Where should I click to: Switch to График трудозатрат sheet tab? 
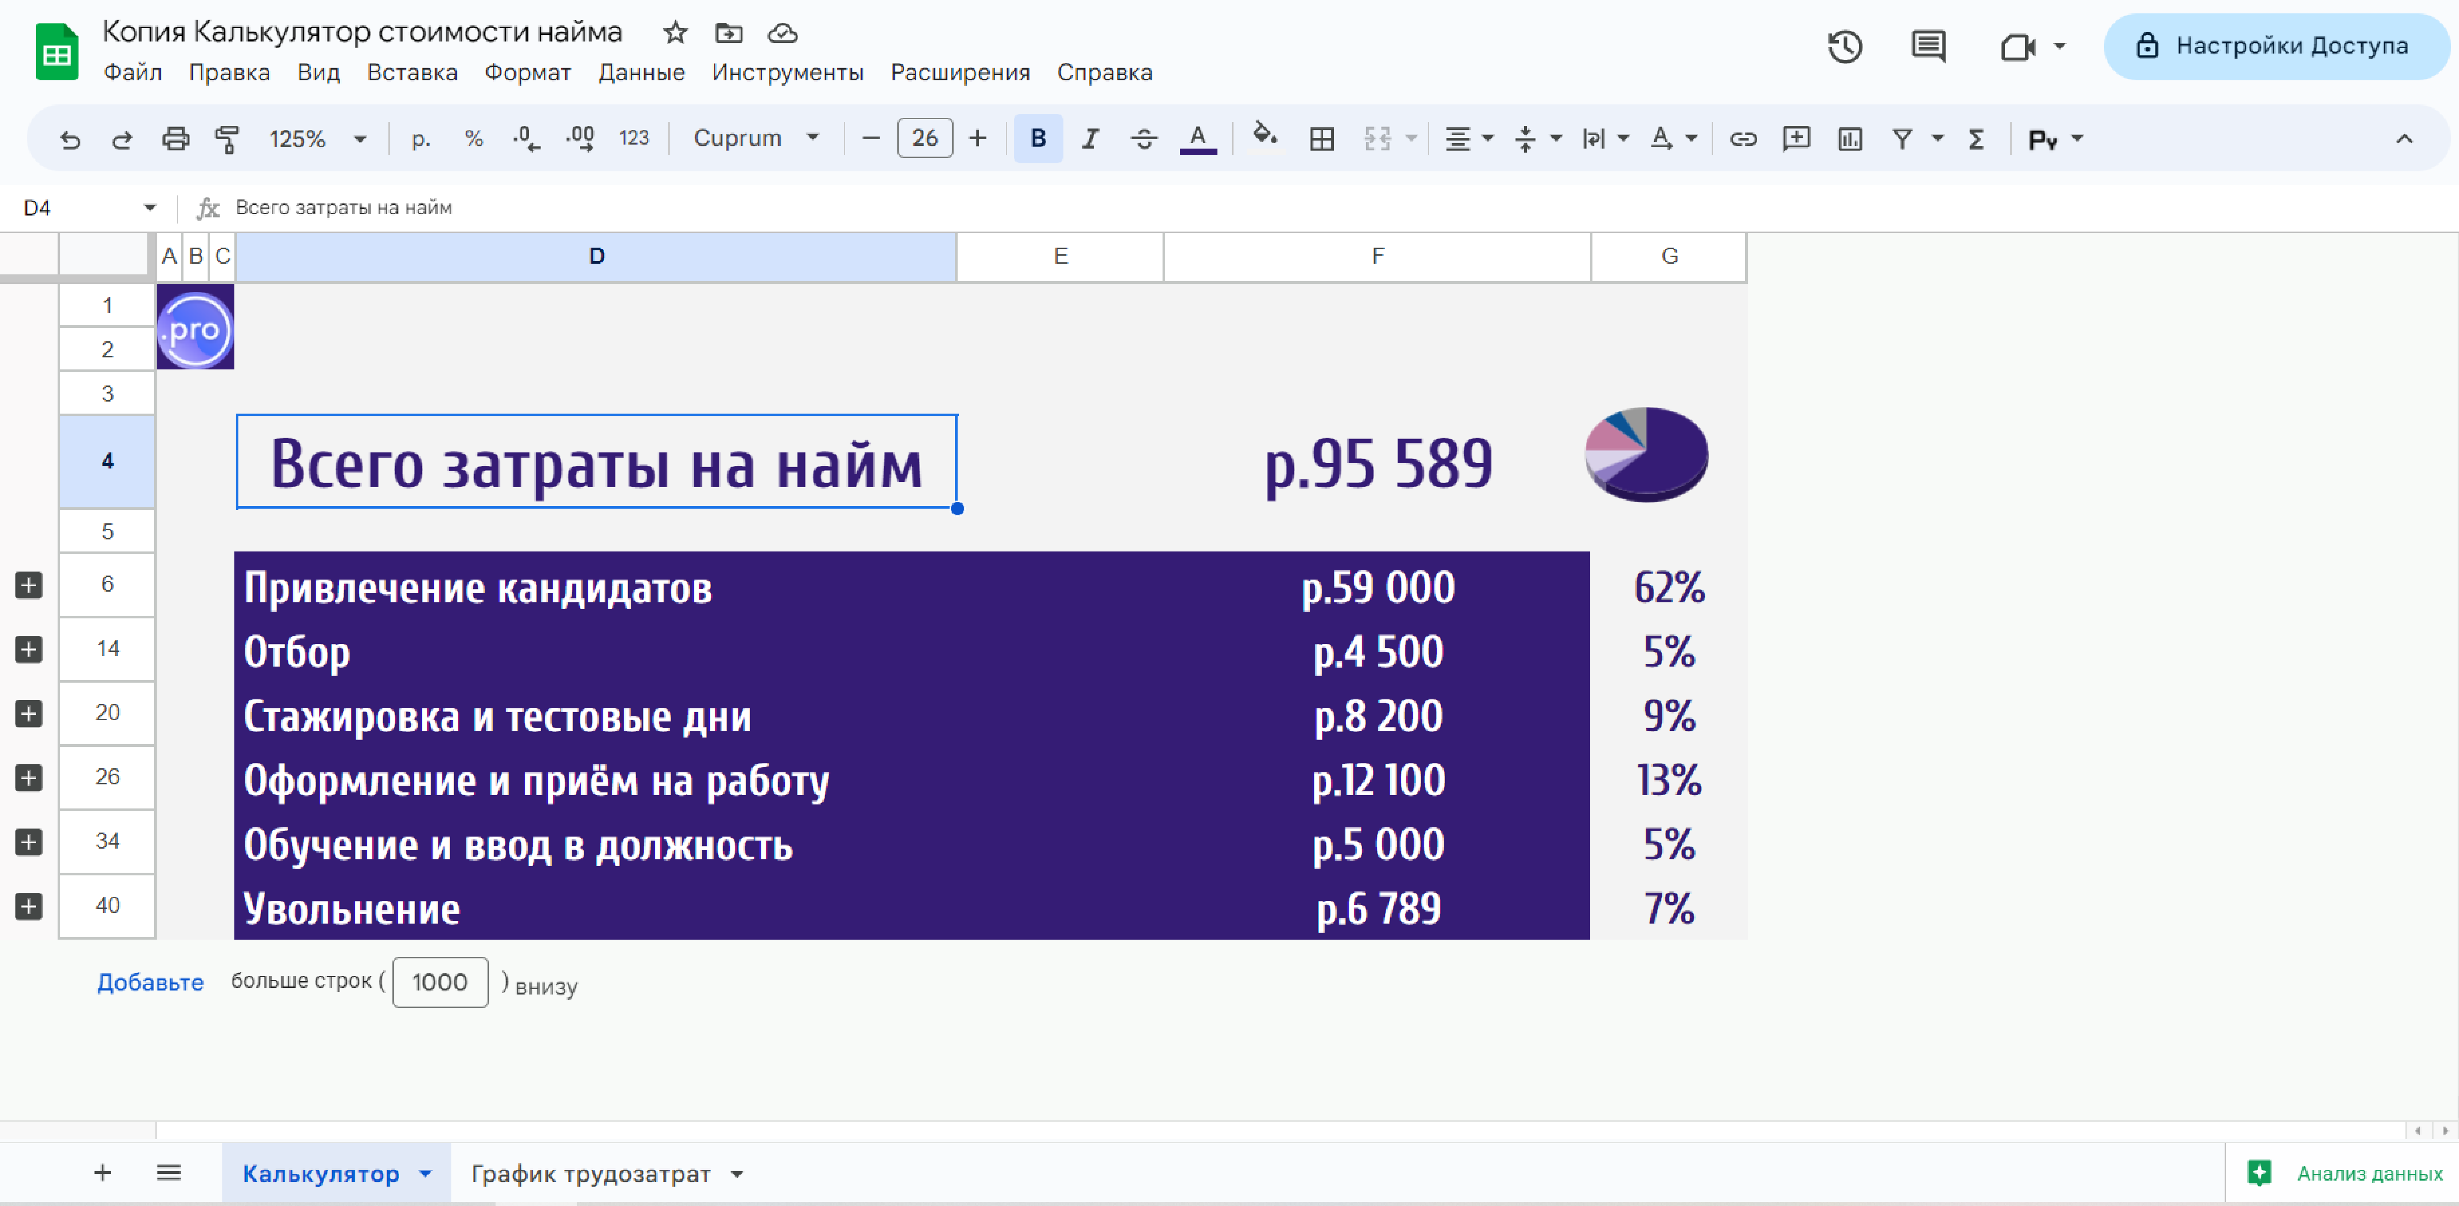pos(591,1173)
